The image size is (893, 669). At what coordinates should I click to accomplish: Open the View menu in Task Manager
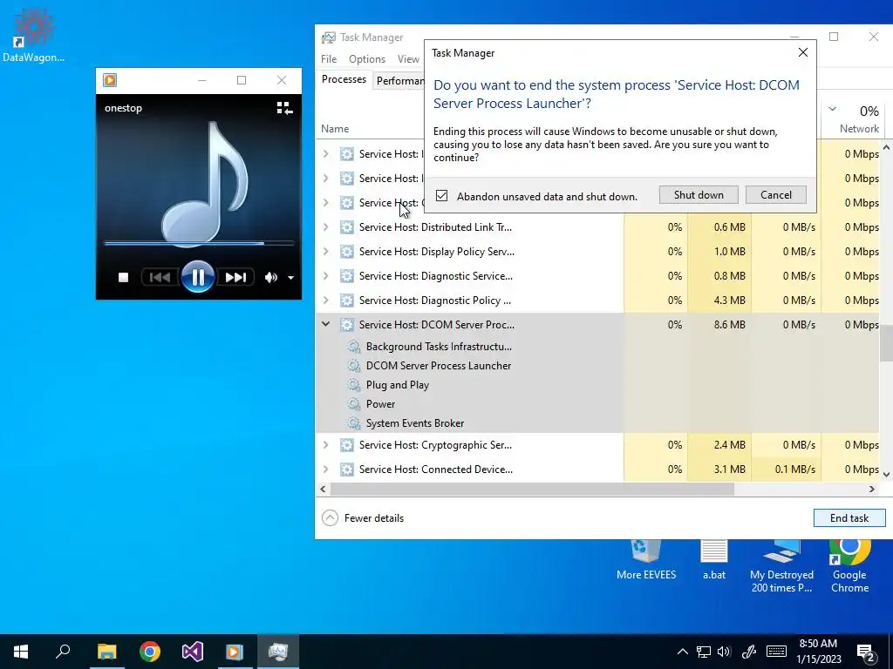pyautogui.click(x=408, y=59)
